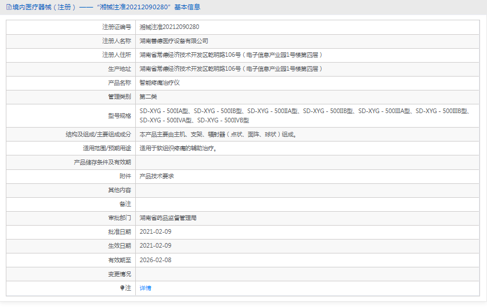Select expiry date 2026-02-08
The width and height of the screenshot is (487, 308).
coord(156,260)
